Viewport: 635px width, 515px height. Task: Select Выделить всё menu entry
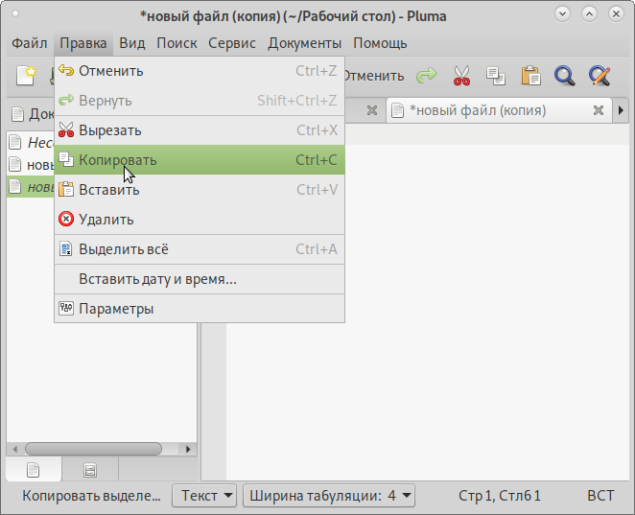click(123, 249)
